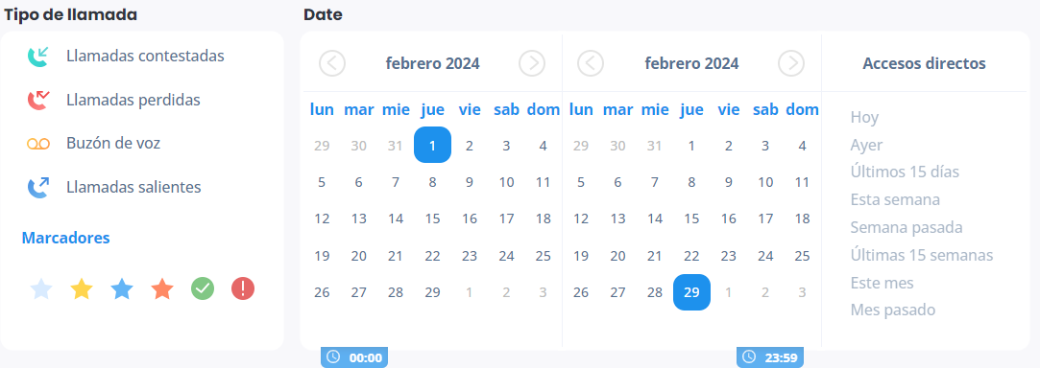Select the yellow star marker
The image size is (1040, 368).
pyautogui.click(x=82, y=288)
